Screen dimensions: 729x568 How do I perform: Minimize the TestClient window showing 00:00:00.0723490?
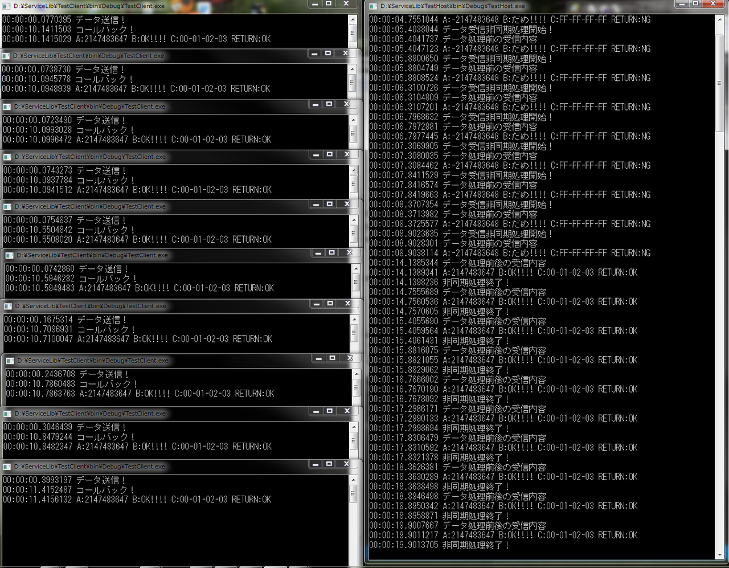[x=315, y=104]
